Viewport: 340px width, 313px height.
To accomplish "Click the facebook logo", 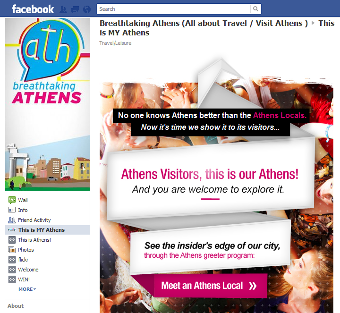I will click(x=33, y=9).
